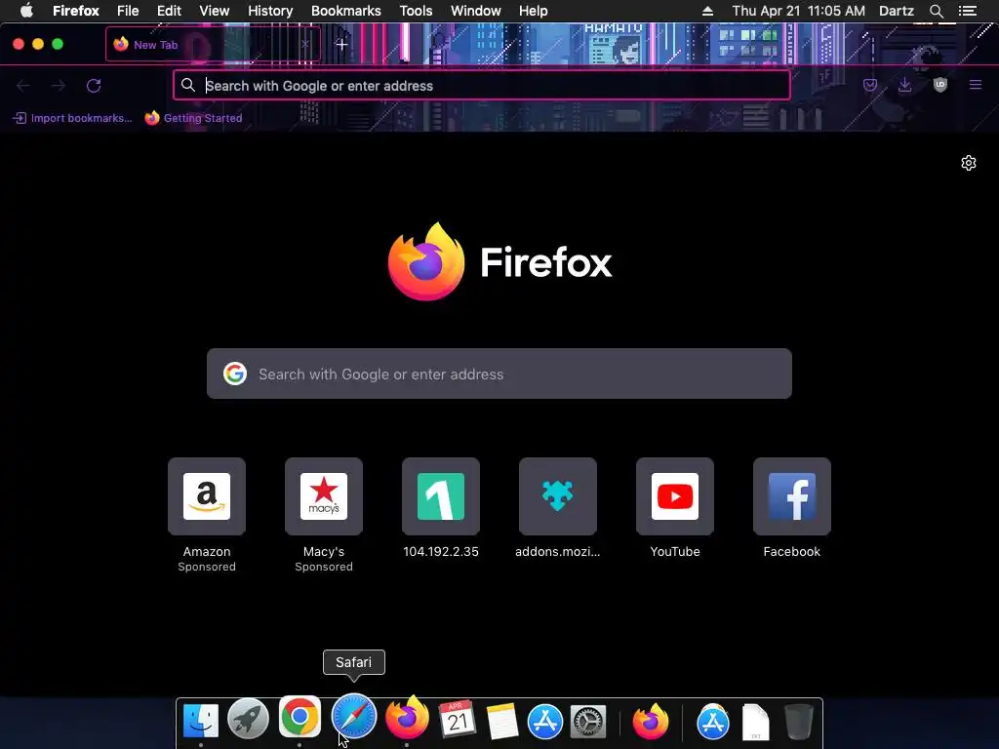The height and width of the screenshot is (749, 999).
Task: Open Safari from the Dock
Action: coord(353,716)
